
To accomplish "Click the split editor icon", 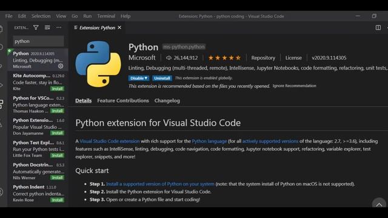I will 378,27.
